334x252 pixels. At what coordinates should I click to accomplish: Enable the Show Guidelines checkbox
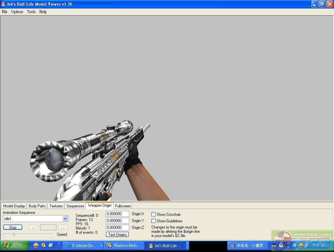(x=153, y=221)
